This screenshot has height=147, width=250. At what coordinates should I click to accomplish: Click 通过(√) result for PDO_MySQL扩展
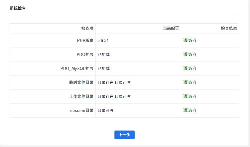[x=190, y=69]
